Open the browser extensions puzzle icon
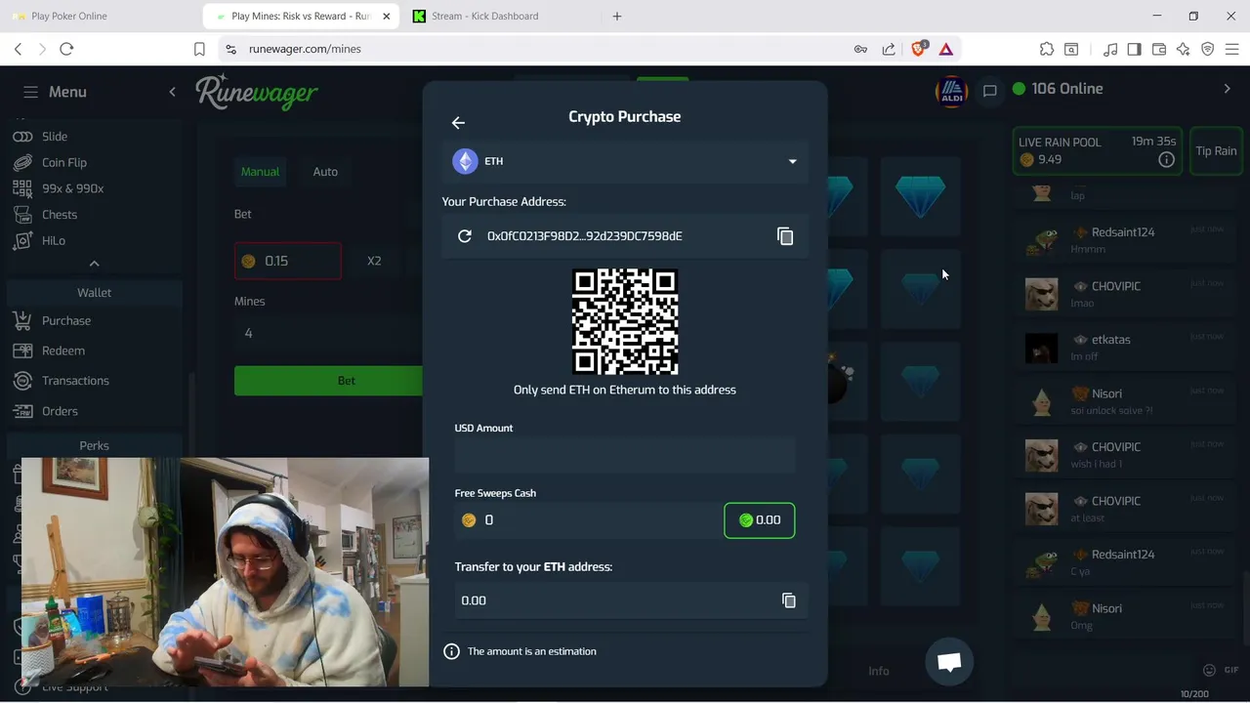This screenshot has height=703, width=1250. 1047,49
